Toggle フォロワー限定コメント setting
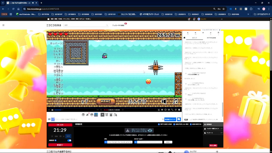This screenshot has width=272, height=153. (x=213, y=129)
